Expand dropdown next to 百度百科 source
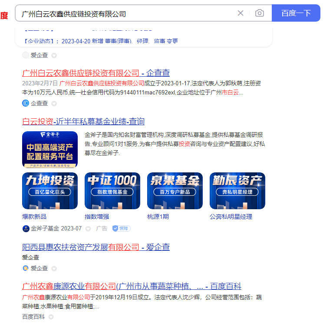Viewport: 333px width, 324px height. (51, 317)
